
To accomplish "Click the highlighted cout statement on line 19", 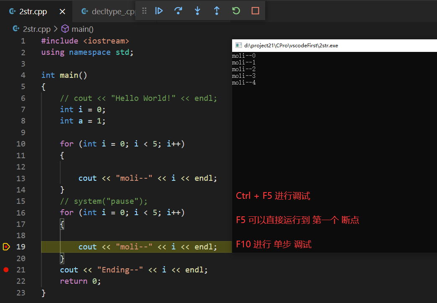I will point(147,247).
